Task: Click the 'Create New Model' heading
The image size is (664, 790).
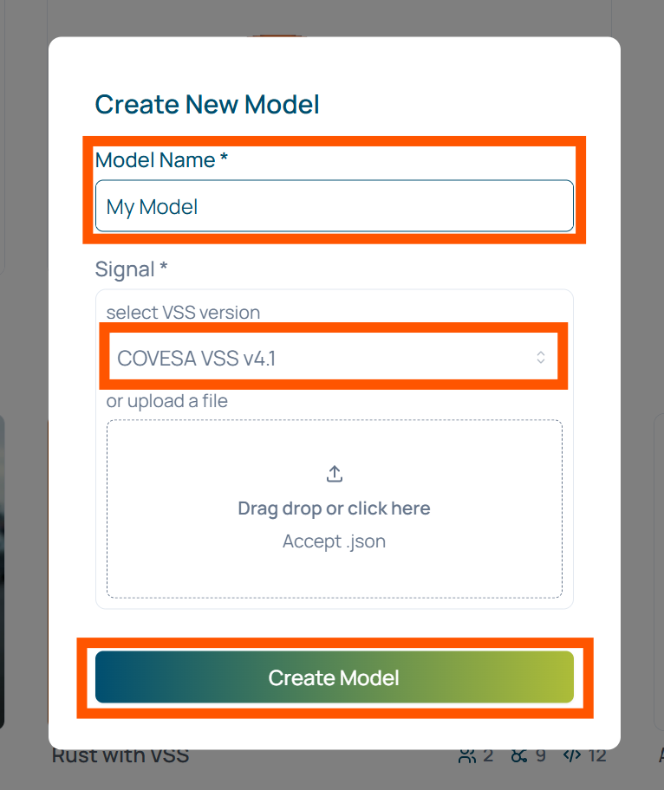Action: [x=207, y=105]
